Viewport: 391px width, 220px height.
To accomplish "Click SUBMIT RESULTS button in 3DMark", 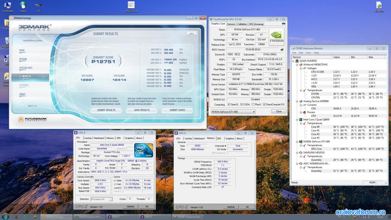I will pyautogui.click(x=106, y=110).
